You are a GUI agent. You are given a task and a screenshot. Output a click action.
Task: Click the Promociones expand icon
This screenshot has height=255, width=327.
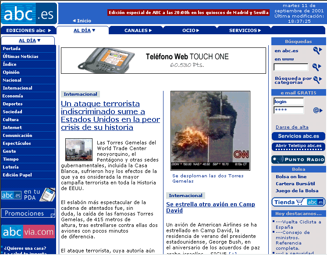(x=53, y=215)
